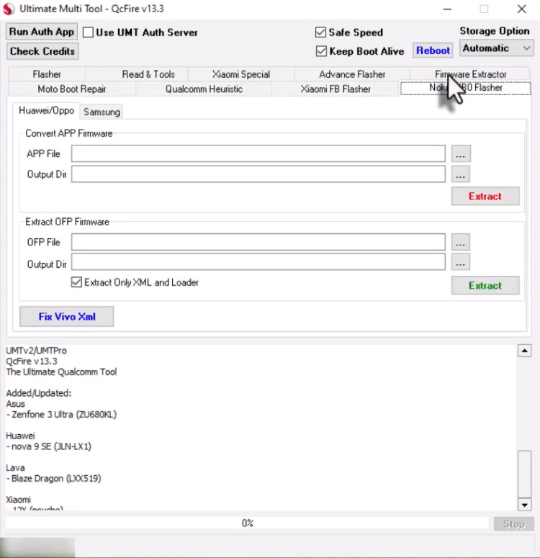Open the Xiaomi Special tab
Viewport: 540px width, 558px height.
pos(241,74)
